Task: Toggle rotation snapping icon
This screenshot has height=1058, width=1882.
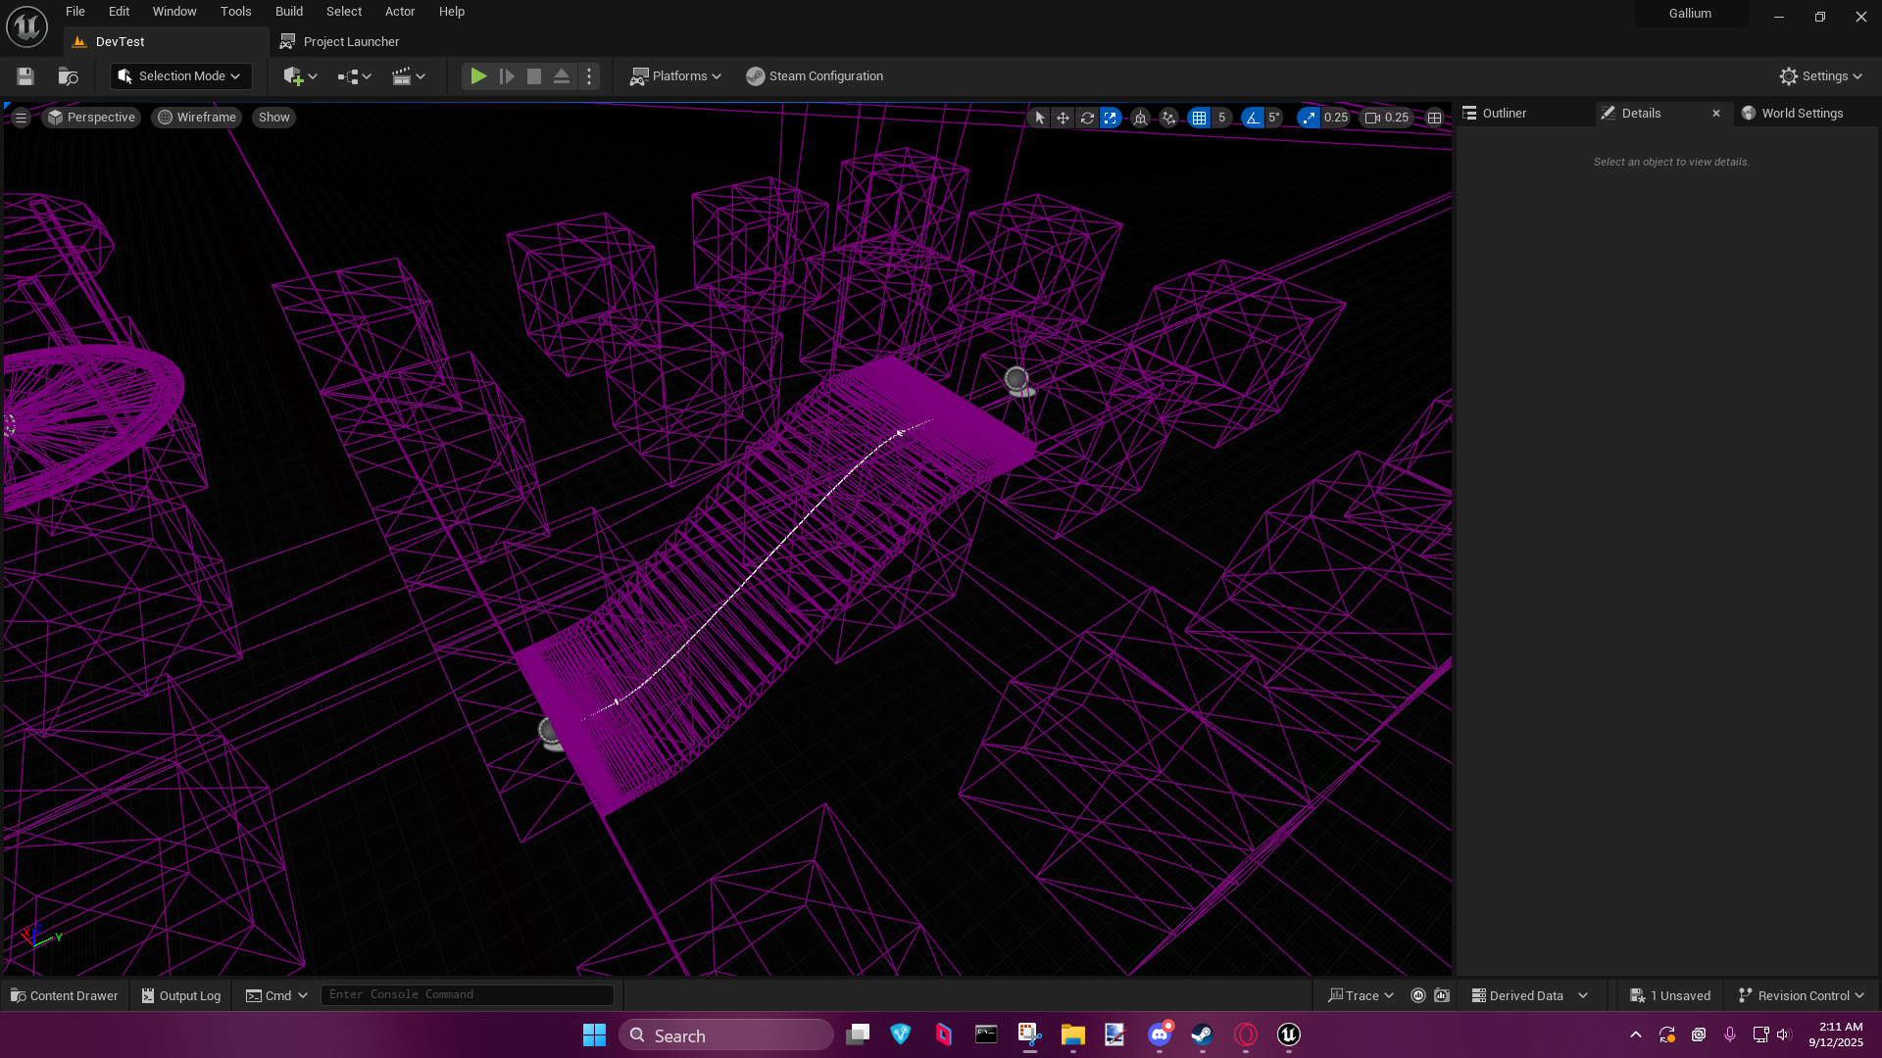Action: click(1252, 118)
